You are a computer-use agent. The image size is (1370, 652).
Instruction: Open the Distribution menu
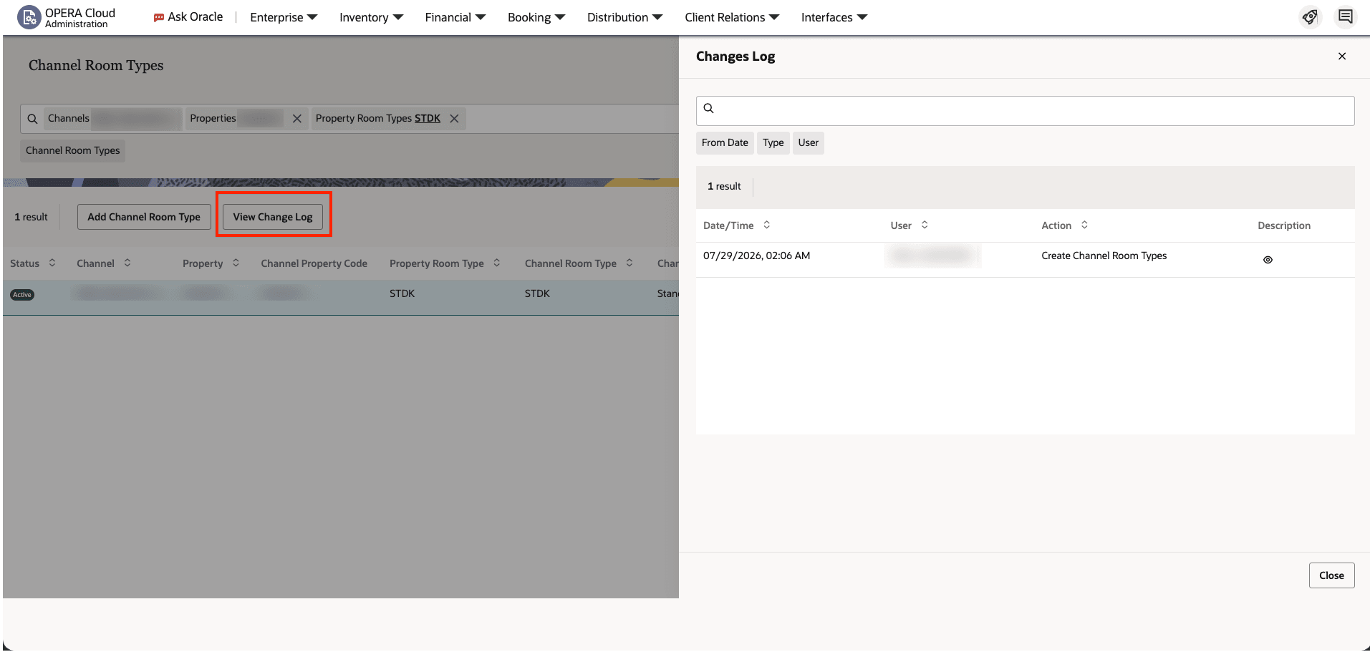(624, 17)
